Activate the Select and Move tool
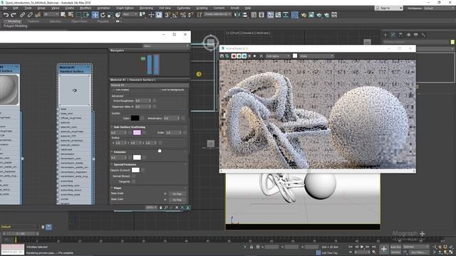The width and height of the screenshot is (456, 256). 95,15
